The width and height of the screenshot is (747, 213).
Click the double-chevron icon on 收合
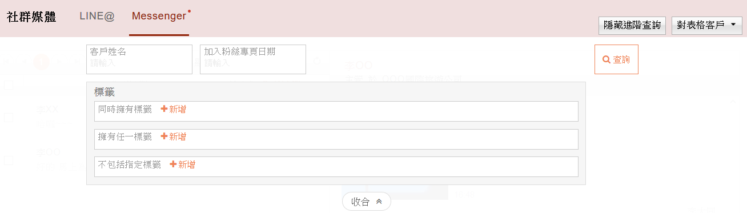click(379, 202)
